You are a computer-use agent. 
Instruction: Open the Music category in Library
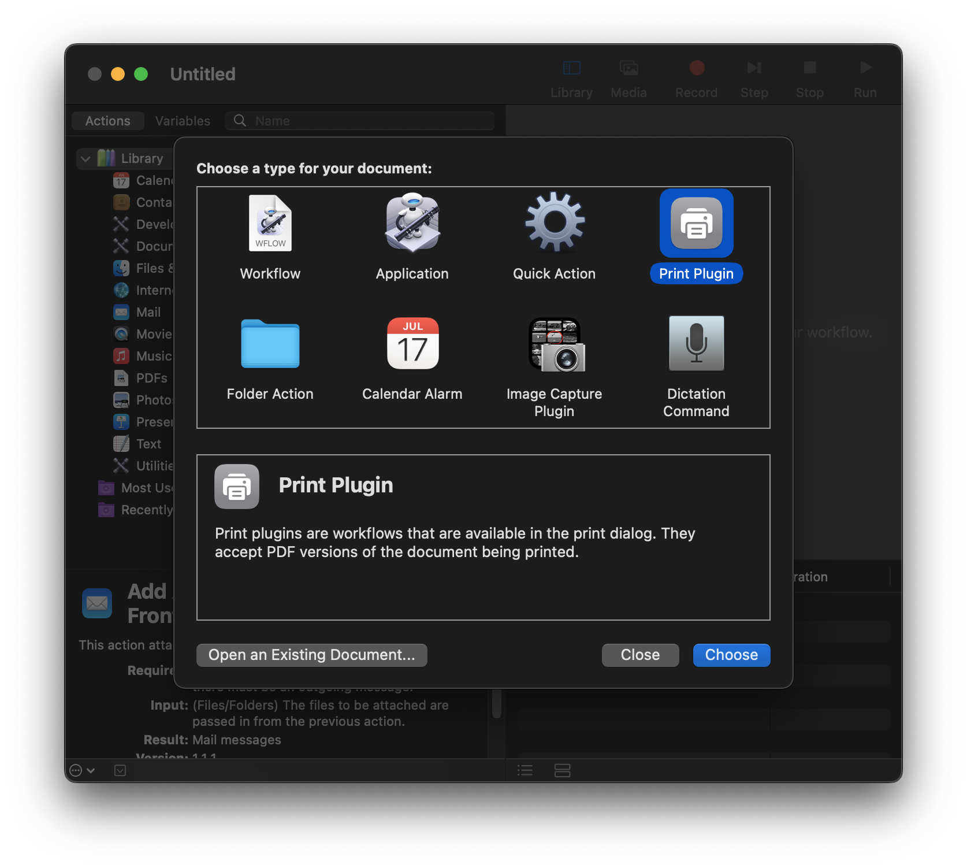143,356
